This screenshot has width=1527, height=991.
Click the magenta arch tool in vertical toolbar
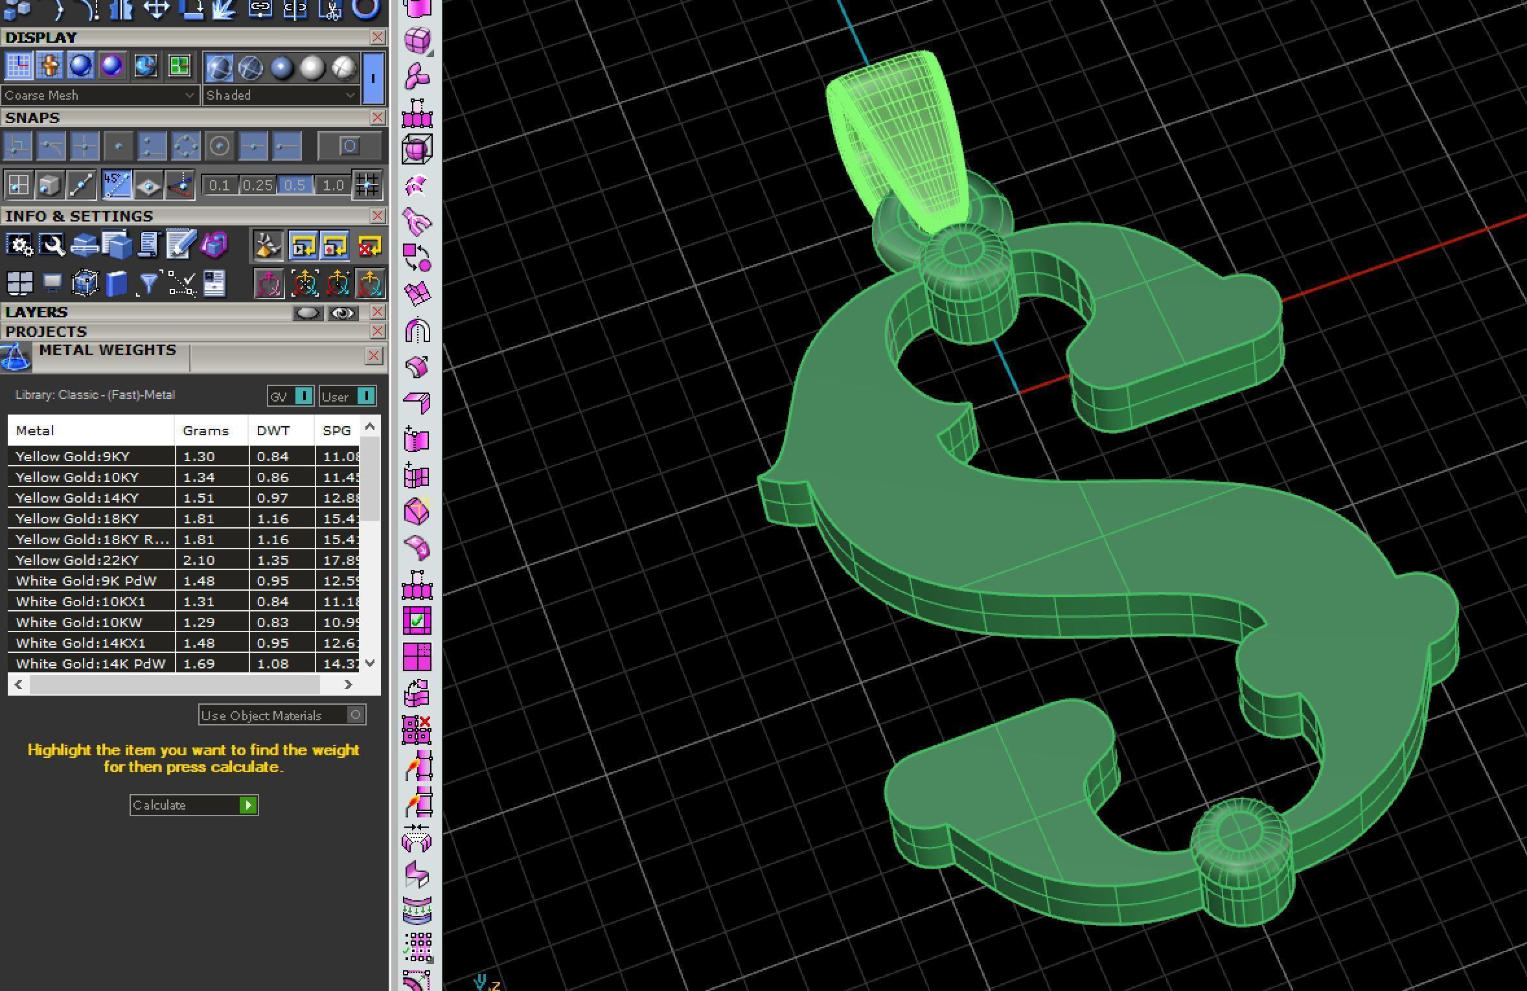(x=418, y=331)
